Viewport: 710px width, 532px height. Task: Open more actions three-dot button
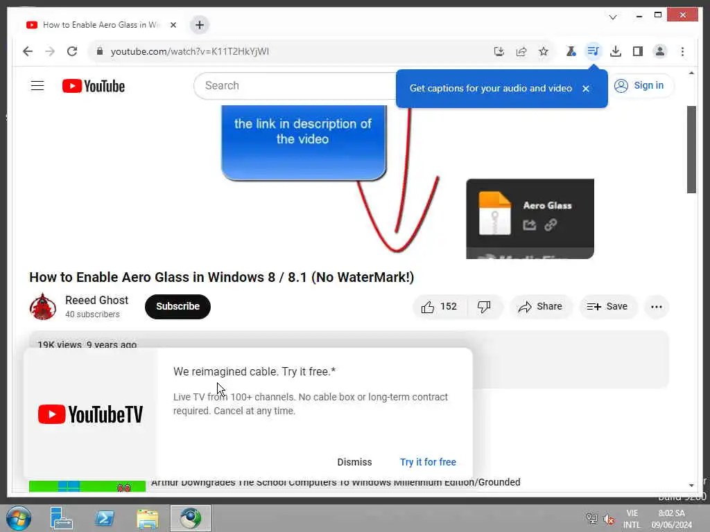(x=656, y=307)
